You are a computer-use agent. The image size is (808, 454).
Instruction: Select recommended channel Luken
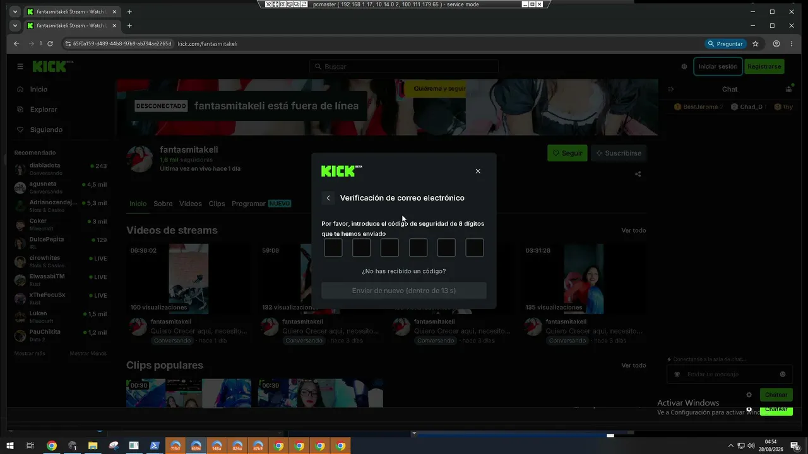[61, 317]
